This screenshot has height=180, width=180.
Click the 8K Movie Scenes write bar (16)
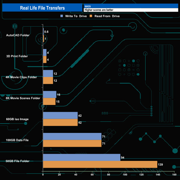coord(50,94)
